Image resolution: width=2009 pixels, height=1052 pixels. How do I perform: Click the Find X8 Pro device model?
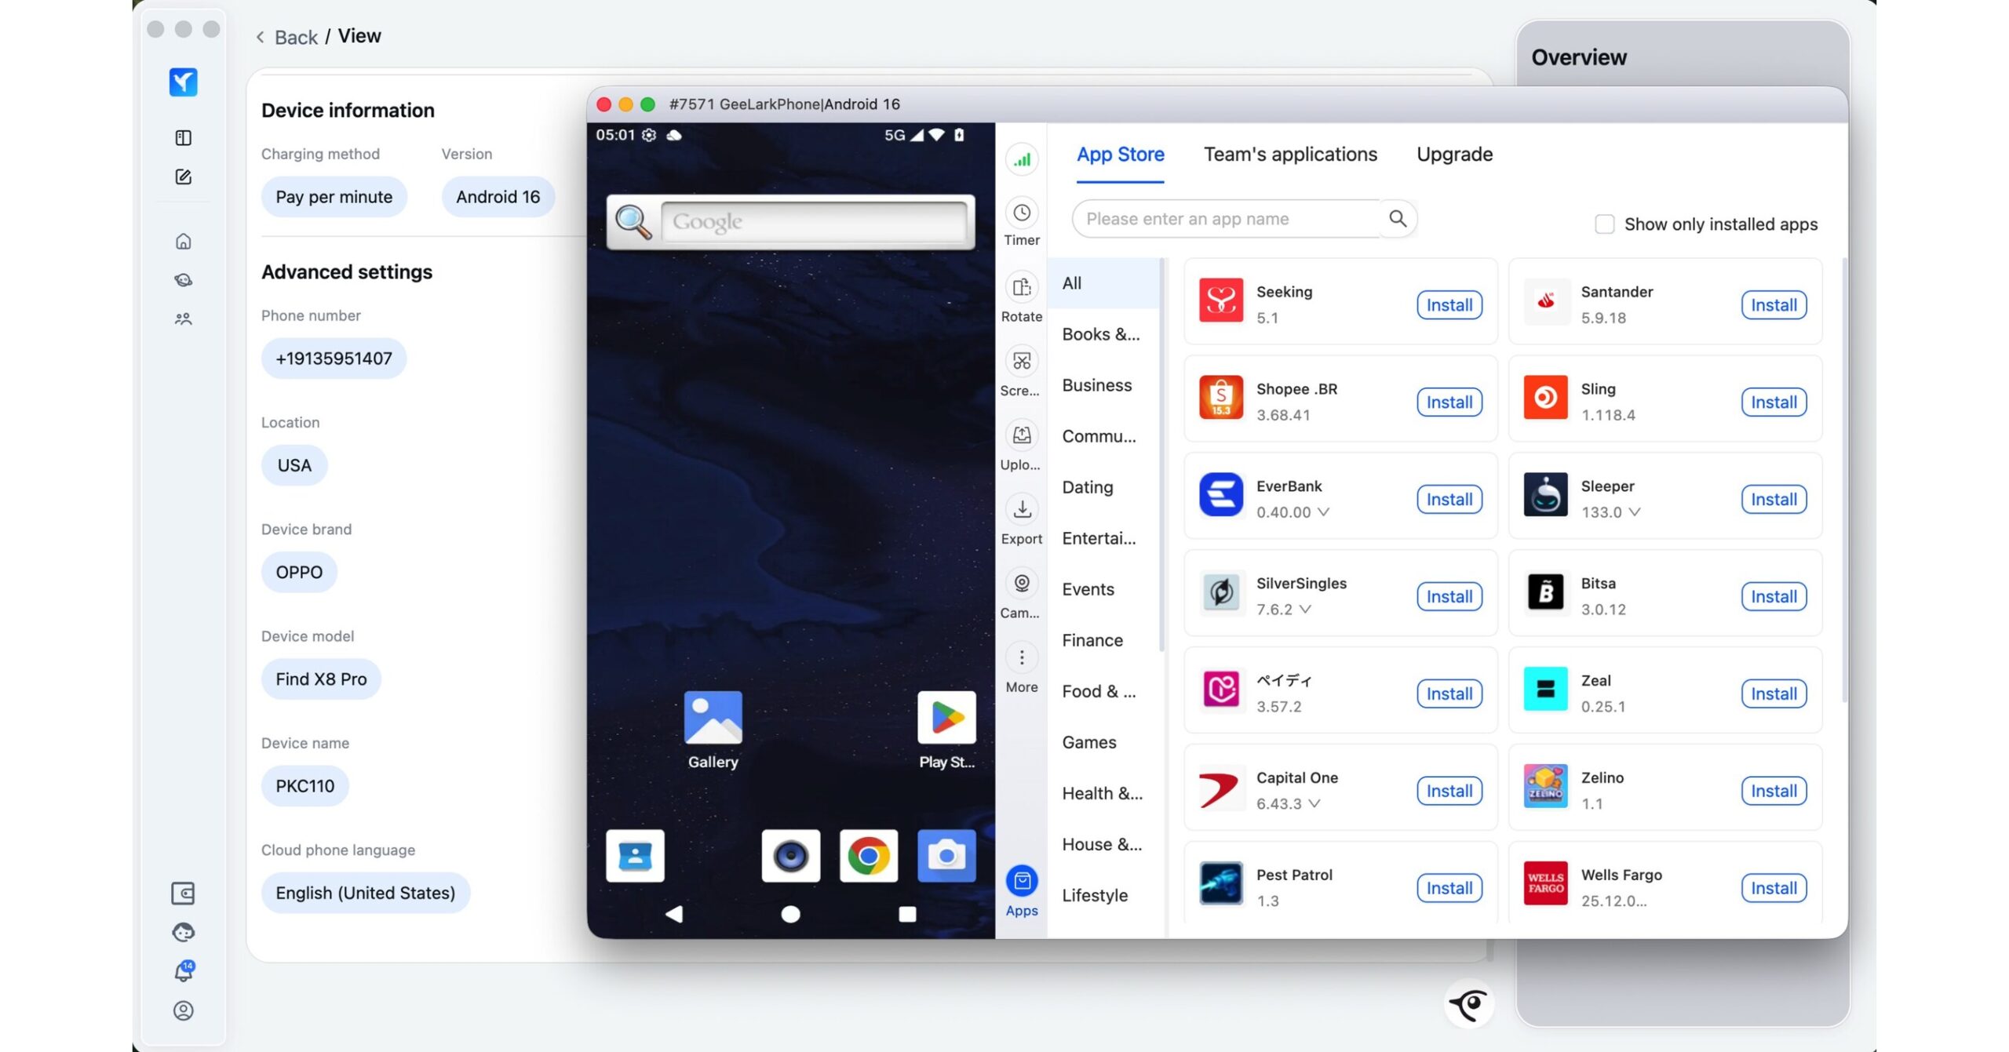321,679
